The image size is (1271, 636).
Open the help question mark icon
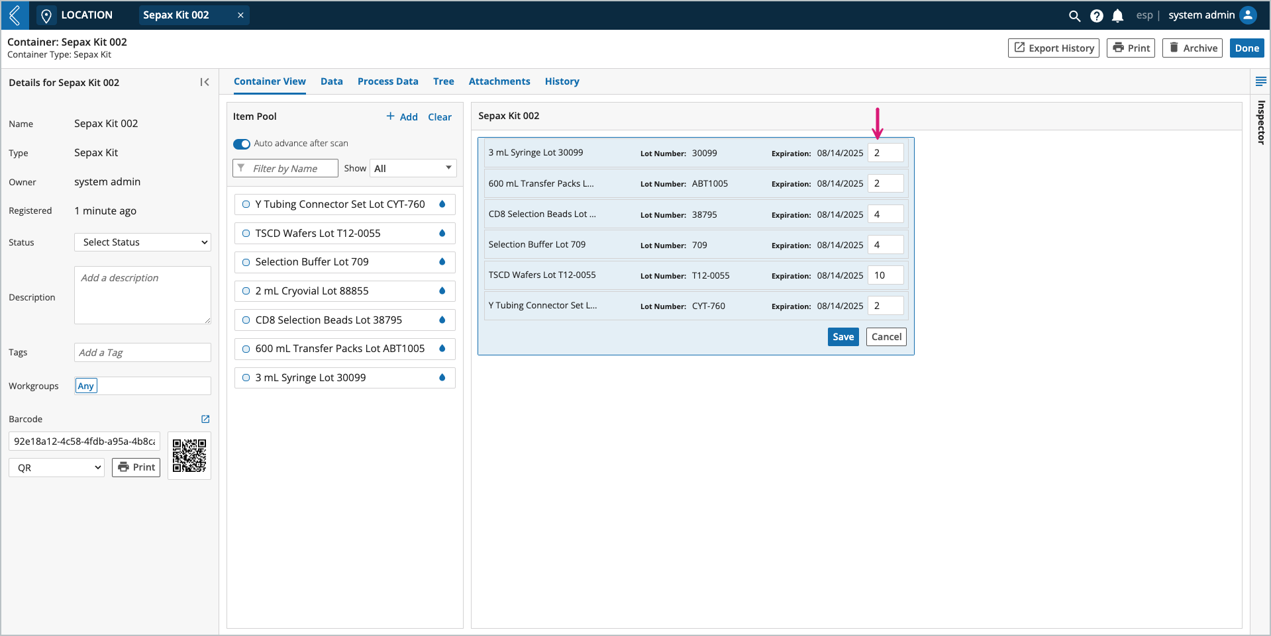click(x=1096, y=15)
